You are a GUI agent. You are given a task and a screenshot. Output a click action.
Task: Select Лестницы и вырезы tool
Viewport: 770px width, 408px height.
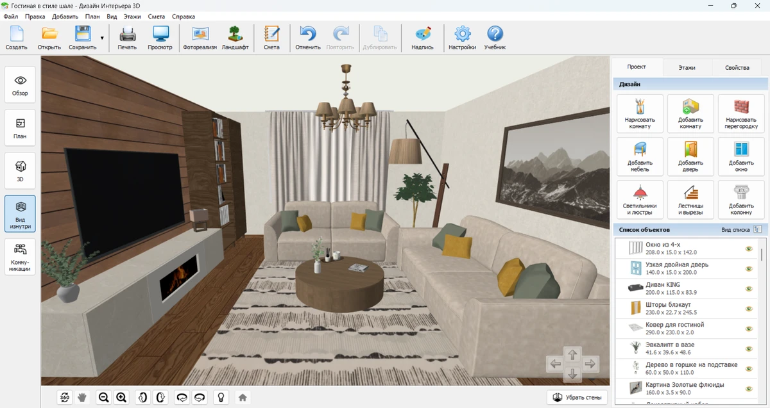coord(690,199)
